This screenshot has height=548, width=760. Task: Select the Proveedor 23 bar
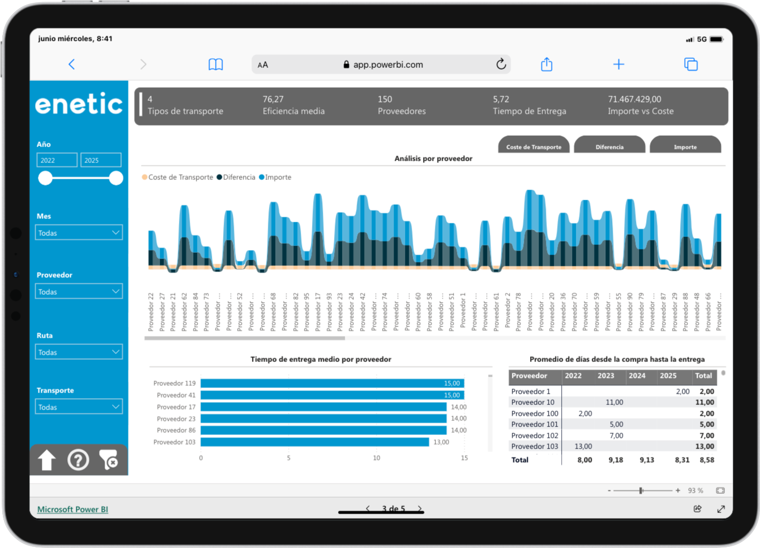click(323, 418)
